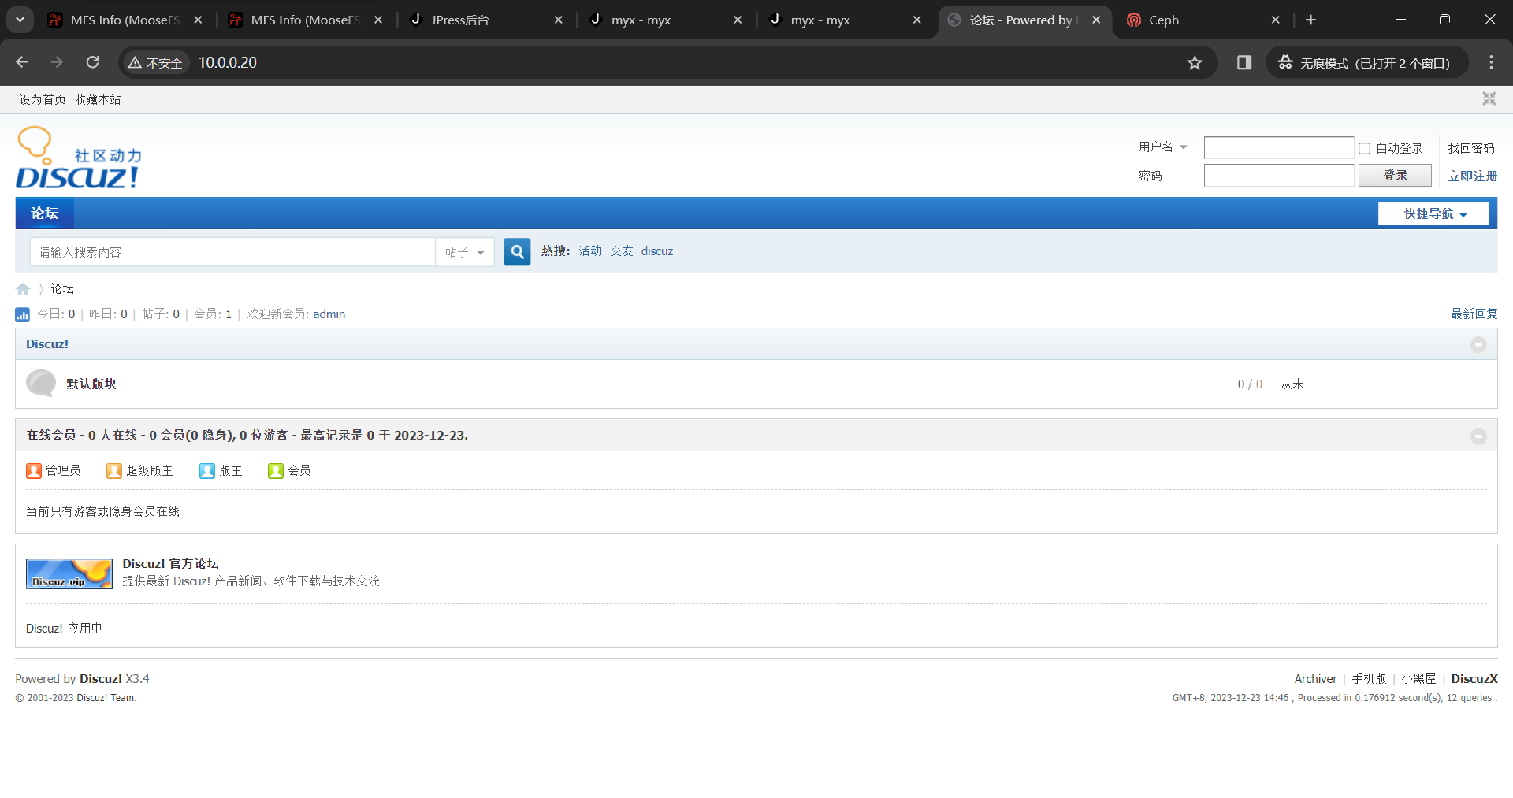Open the Discuz! 官方论坛 link
The height and width of the screenshot is (798, 1513).
(x=170, y=563)
